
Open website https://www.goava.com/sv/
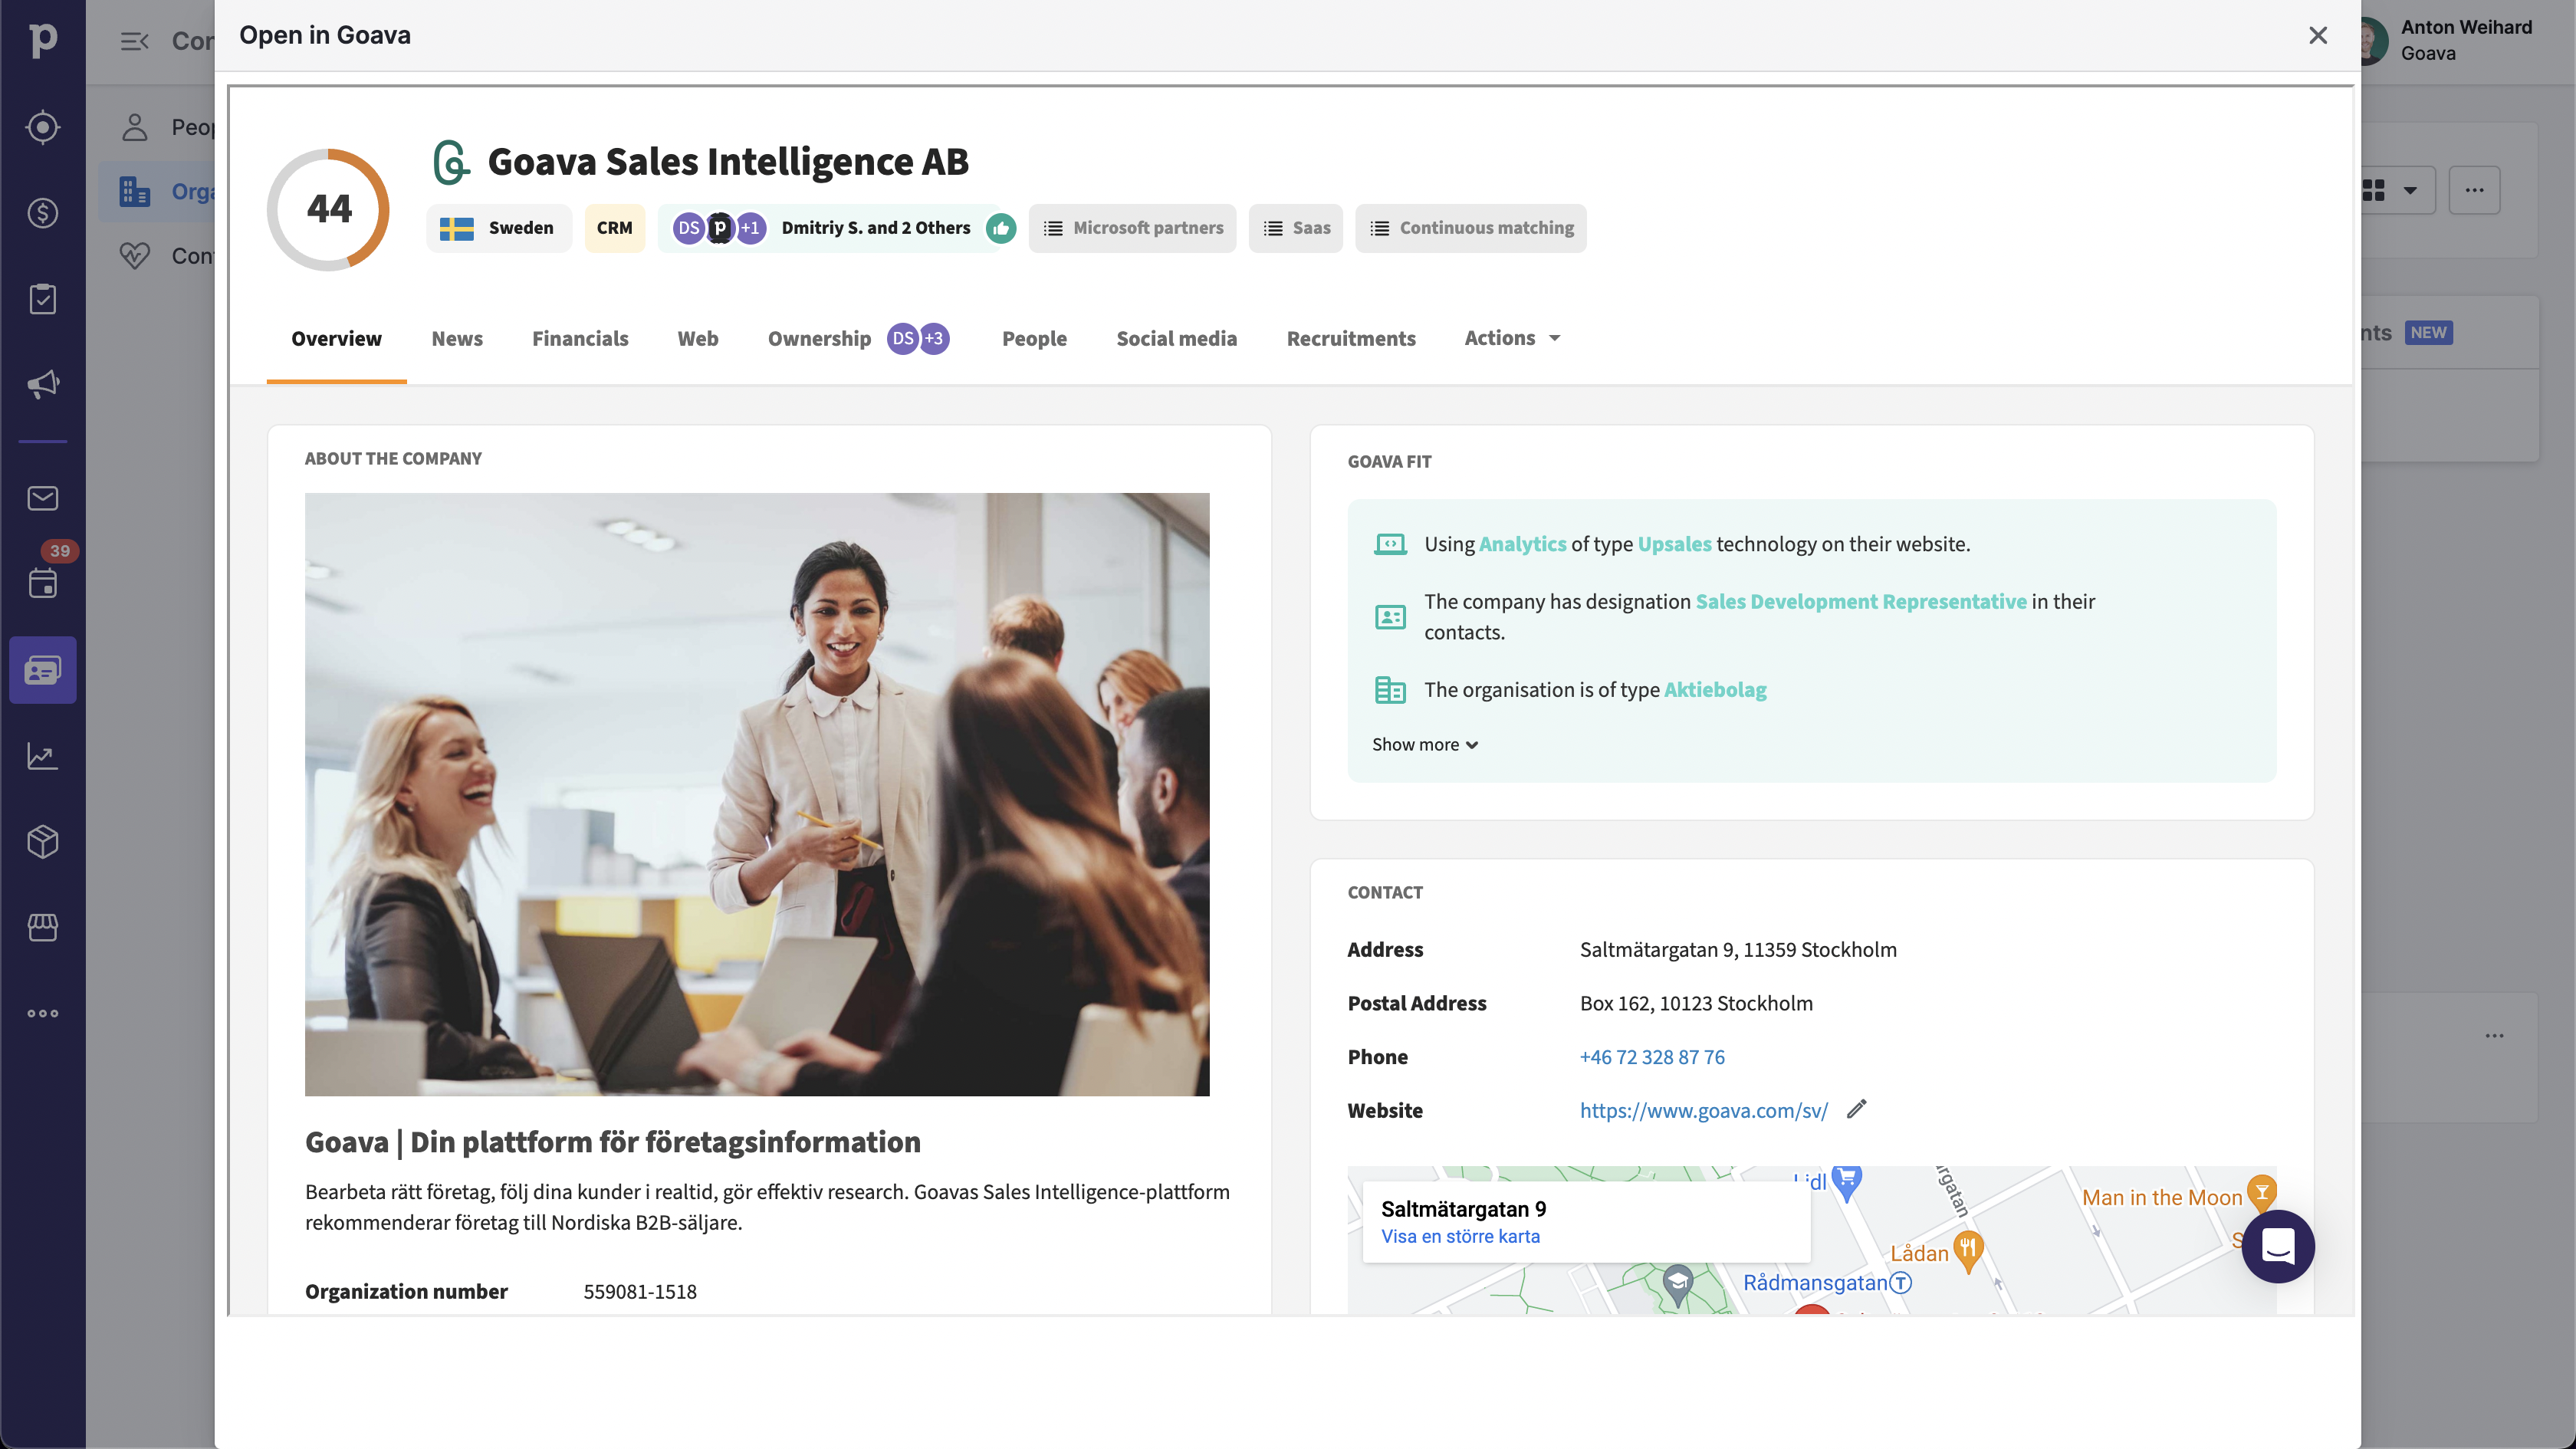(1703, 1110)
